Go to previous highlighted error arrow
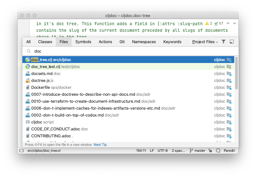This screenshot has width=256, height=177. 228,24
